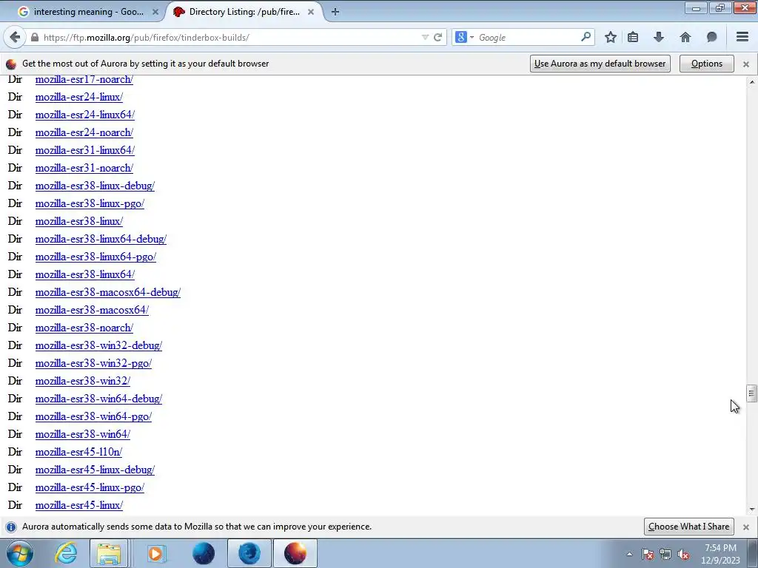This screenshot has width=758, height=568.
Task: Open mozilla-esr38-win64-debug/ link
Action: click(x=98, y=399)
